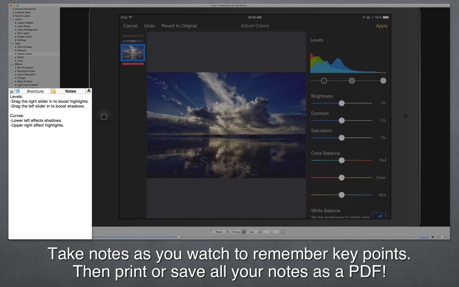Image resolution: width=459 pixels, height=287 pixels.
Task: Open the Light Leak & Bokeh lesson
Action: [28, 85]
